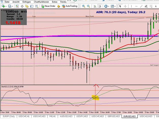Expand the new chart dropdown arrow
This screenshot has width=159, height=119.
[x=6, y=6]
